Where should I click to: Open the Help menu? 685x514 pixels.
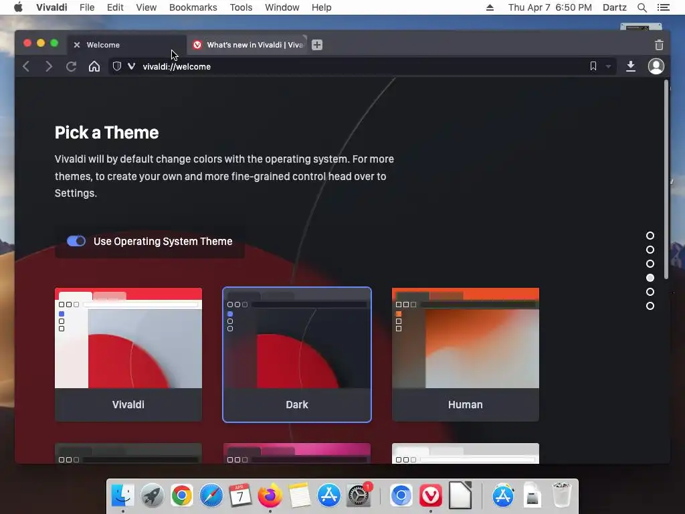[x=322, y=7]
